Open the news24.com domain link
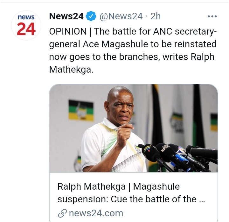This screenshot has width=229, height=222. point(95,213)
